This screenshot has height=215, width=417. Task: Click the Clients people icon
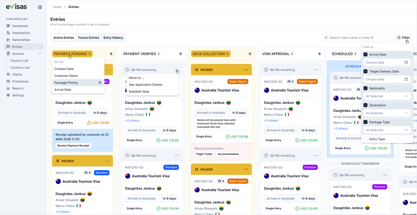click(x=8, y=74)
